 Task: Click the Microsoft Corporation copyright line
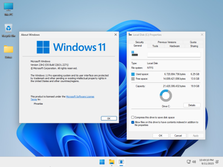coord(54,68)
